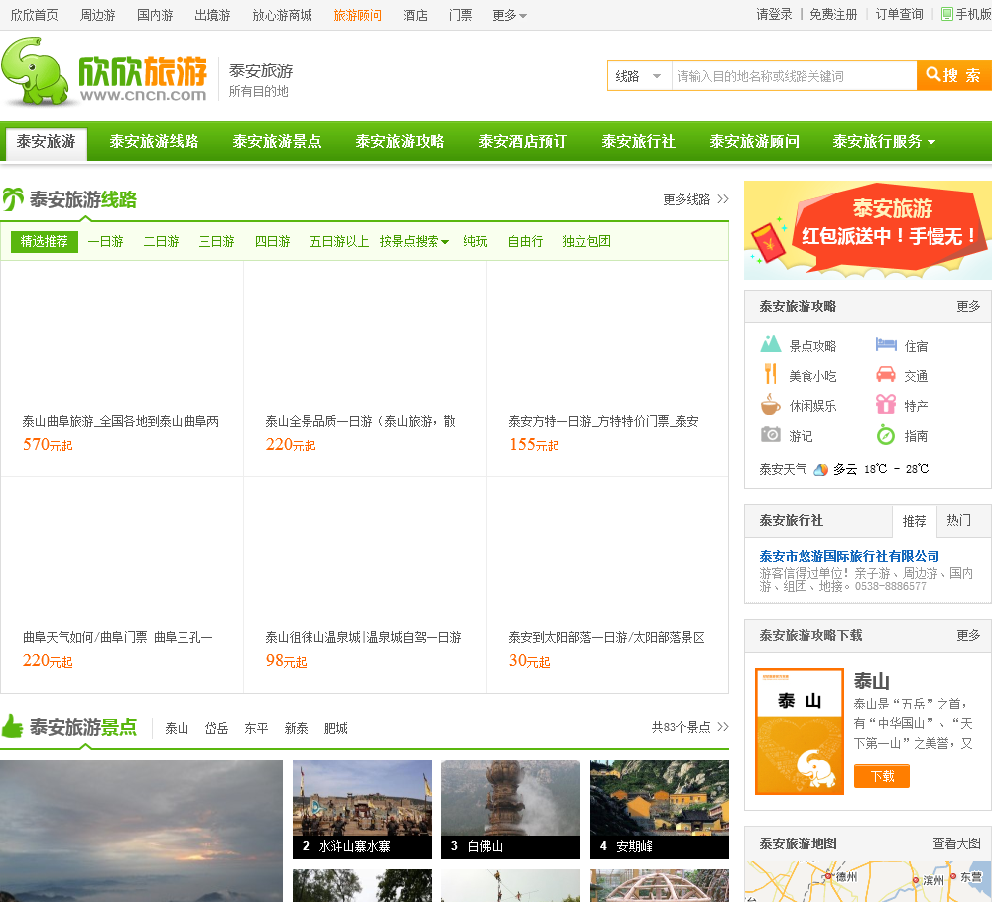Click the 免费注册 link
Image resolution: width=992 pixels, height=902 pixels.
pyautogui.click(x=833, y=15)
